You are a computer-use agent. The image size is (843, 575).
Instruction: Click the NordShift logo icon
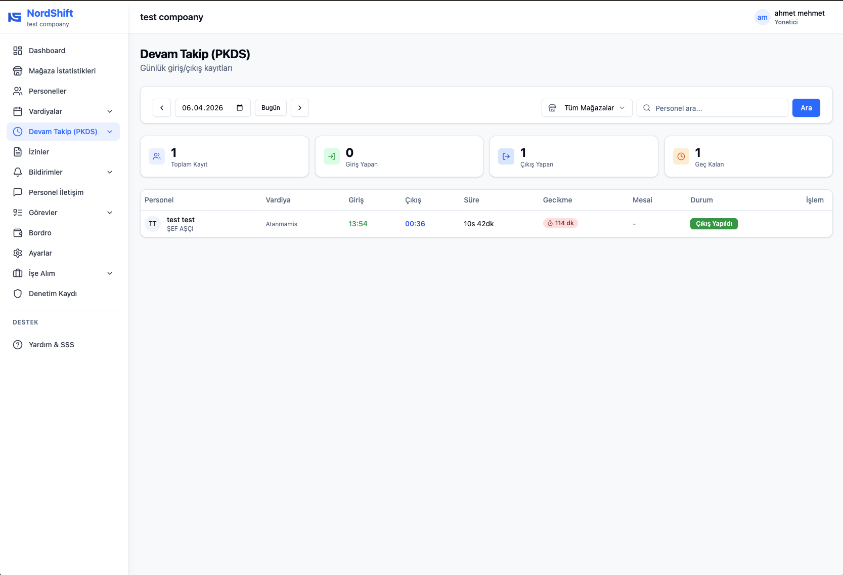pos(15,17)
